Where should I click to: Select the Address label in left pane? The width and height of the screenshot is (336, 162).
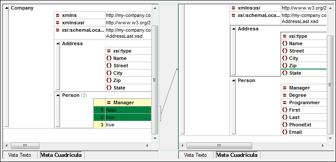[x=72, y=43]
